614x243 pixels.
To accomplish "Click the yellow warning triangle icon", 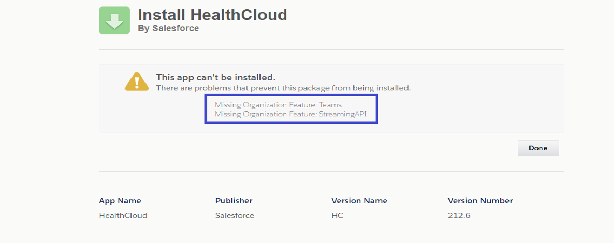I will coord(136,82).
